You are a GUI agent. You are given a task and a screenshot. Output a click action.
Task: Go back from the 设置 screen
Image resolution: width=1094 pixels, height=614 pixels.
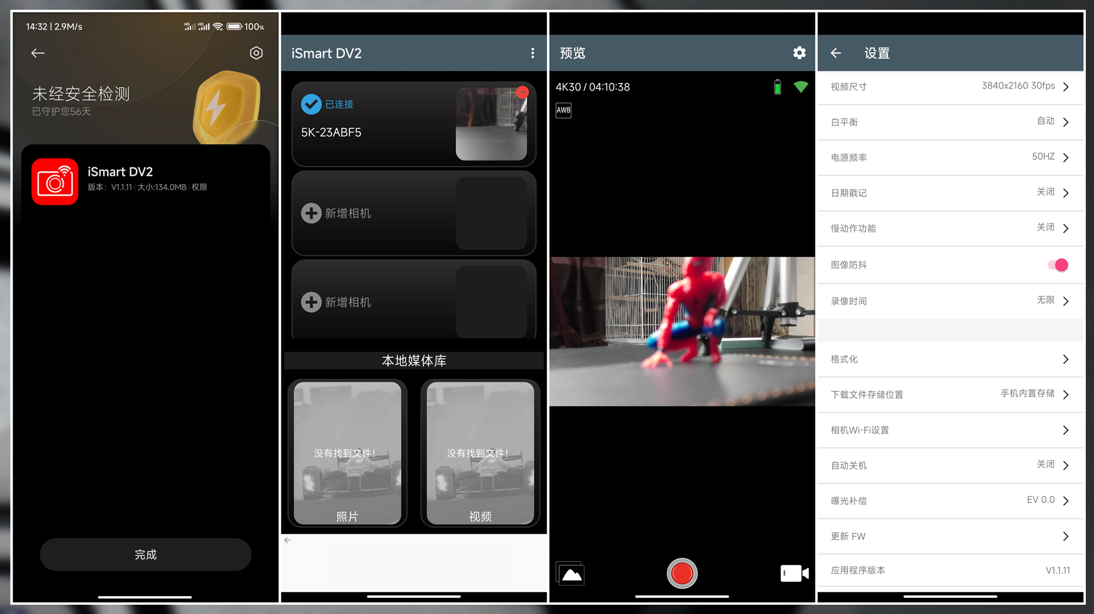(836, 53)
